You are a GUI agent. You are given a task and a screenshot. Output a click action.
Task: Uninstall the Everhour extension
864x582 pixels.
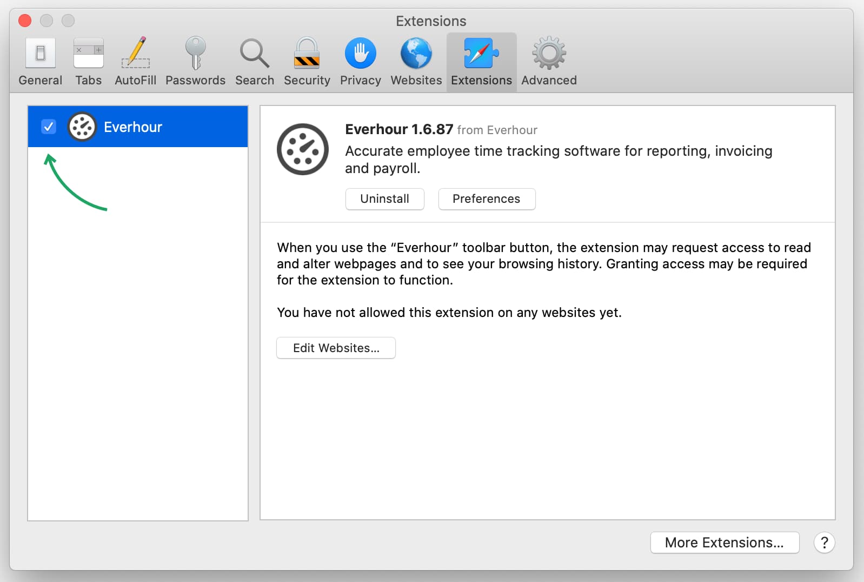point(384,199)
